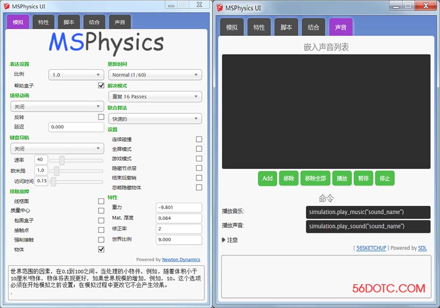Toggle the 帮助盒子 checkbox
This screenshot has height=308, width=440.
pos(101,85)
